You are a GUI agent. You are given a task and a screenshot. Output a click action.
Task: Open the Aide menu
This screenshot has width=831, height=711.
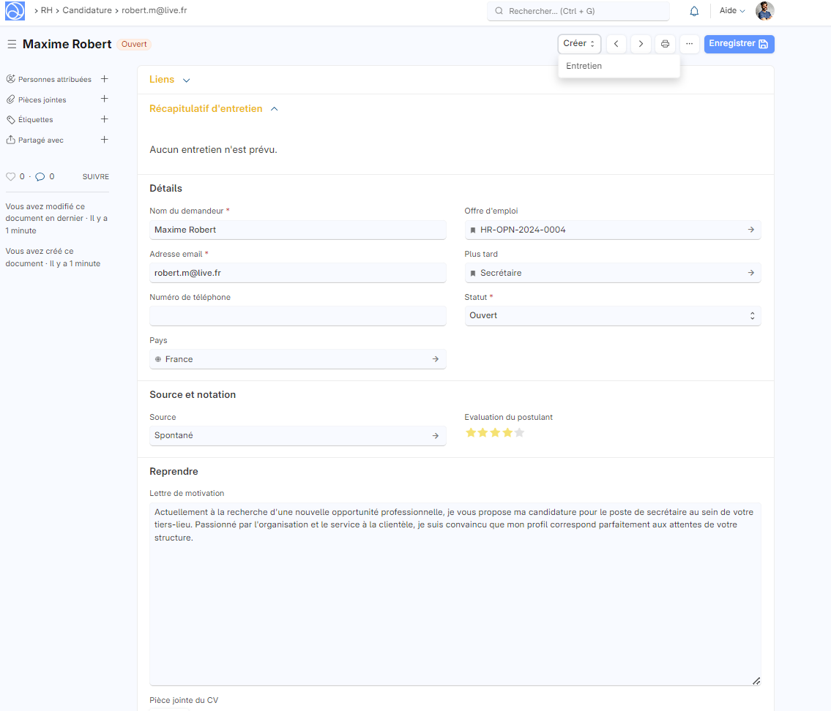[x=732, y=11]
